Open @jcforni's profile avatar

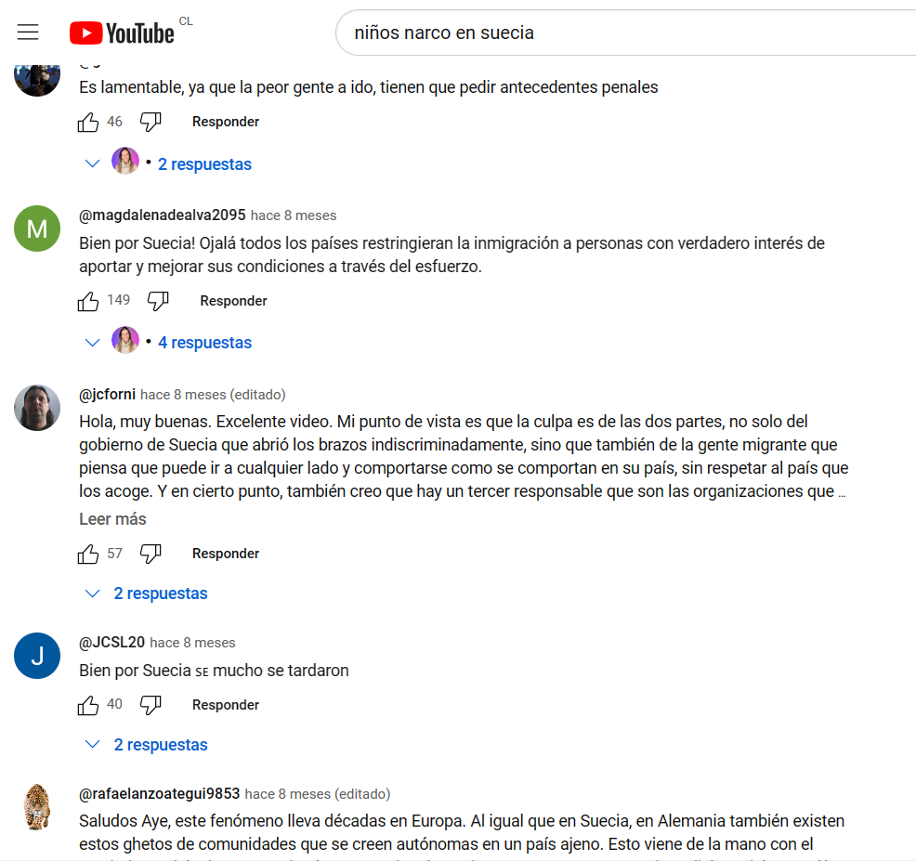point(37,408)
